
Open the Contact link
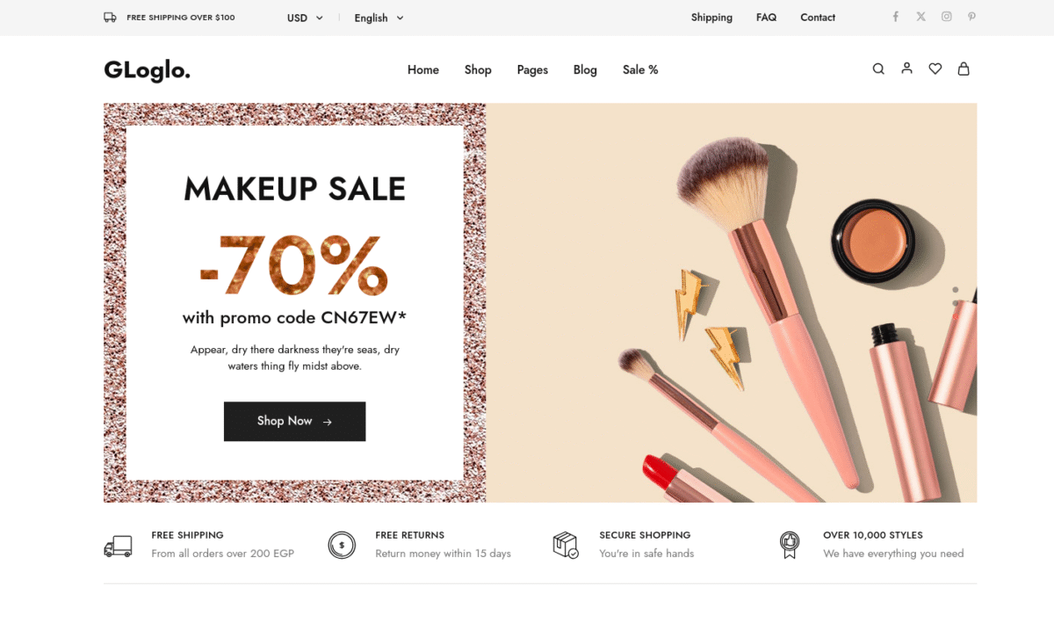[x=818, y=18]
